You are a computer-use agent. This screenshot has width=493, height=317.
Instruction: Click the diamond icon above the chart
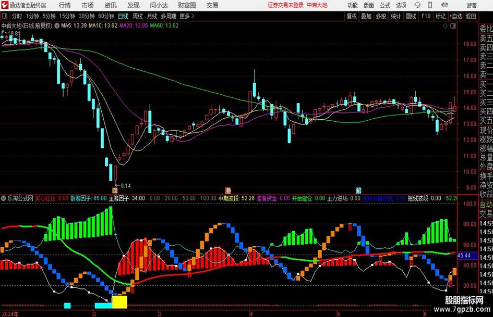pos(445,26)
